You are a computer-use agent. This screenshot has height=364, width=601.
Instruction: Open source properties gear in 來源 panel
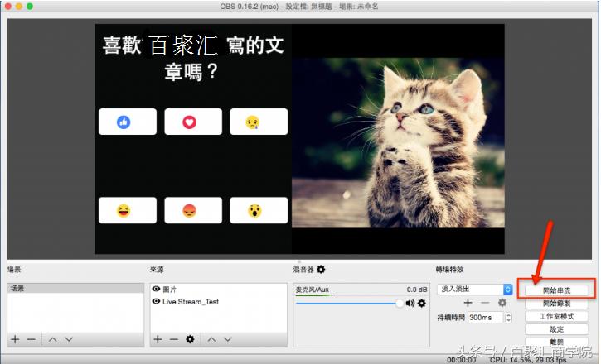tap(190, 339)
